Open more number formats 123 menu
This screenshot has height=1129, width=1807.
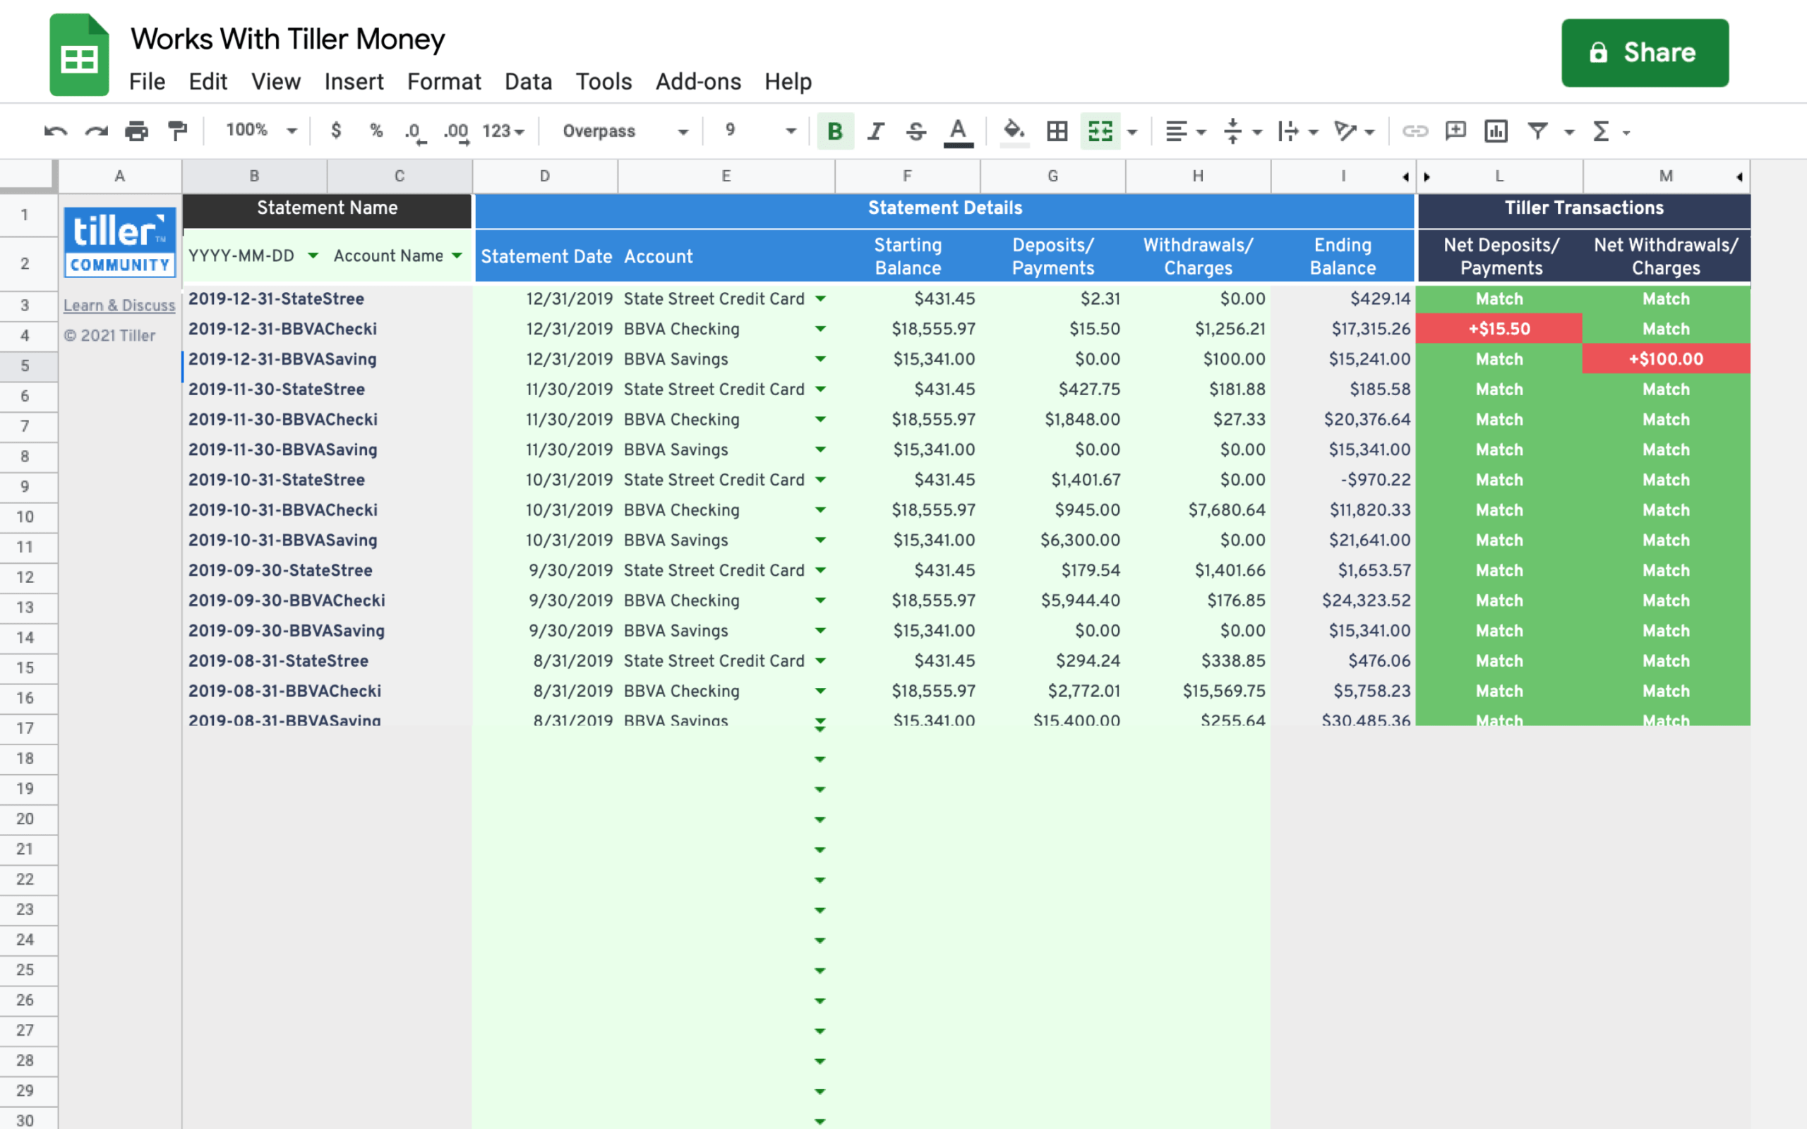point(503,131)
